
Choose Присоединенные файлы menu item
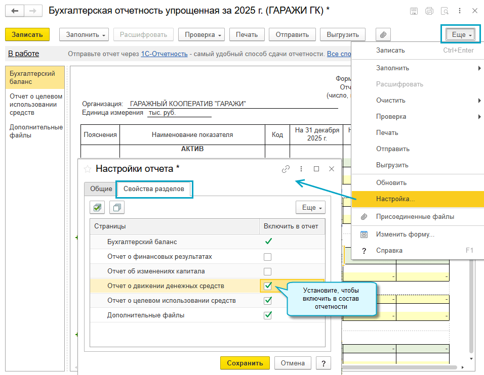tap(418, 217)
